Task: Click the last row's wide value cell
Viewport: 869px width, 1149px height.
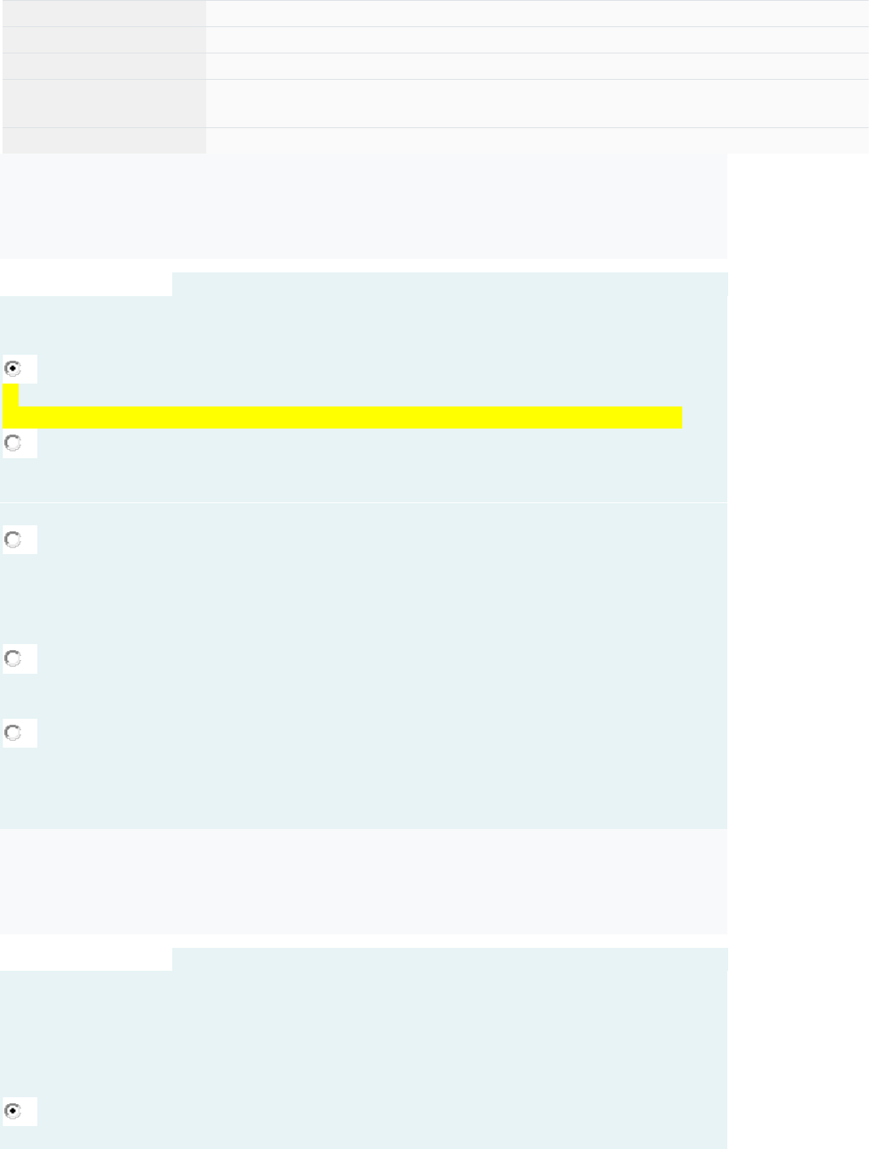Action: coord(537,141)
